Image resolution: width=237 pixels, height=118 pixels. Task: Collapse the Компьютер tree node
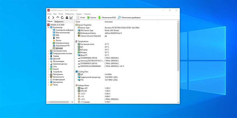click(48, 27)
